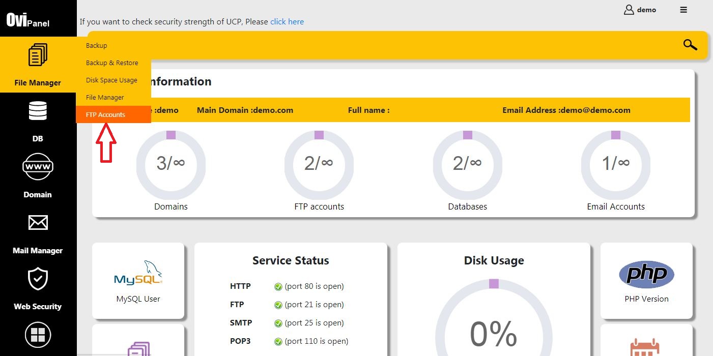Click the HTTP green status check icon
713x356 pixels.
(x=278, y=287)
